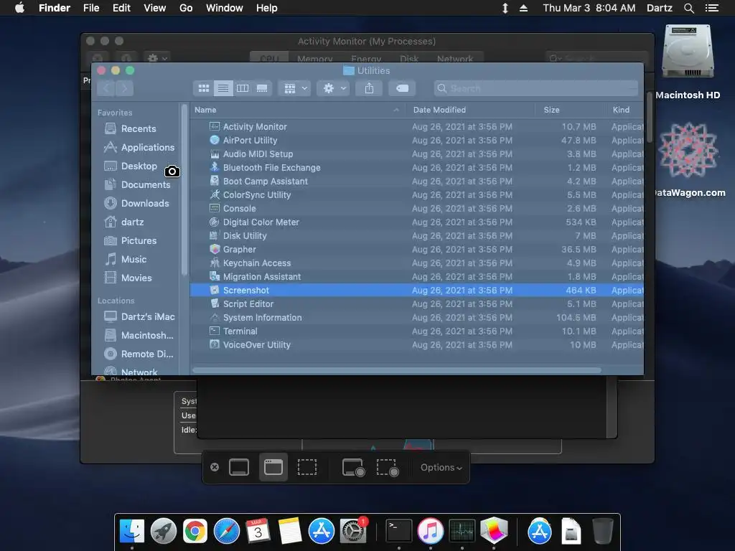Select the Disk Utility row
735x551 pixels.
[x=417, y=235]
